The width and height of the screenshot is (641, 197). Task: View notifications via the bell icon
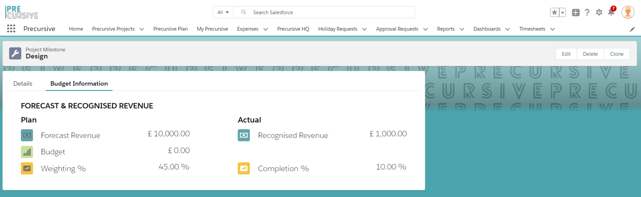[611, 13]
